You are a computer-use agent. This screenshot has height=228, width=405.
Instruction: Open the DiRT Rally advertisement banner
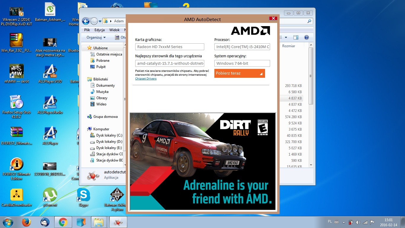(x=203, y=161)
